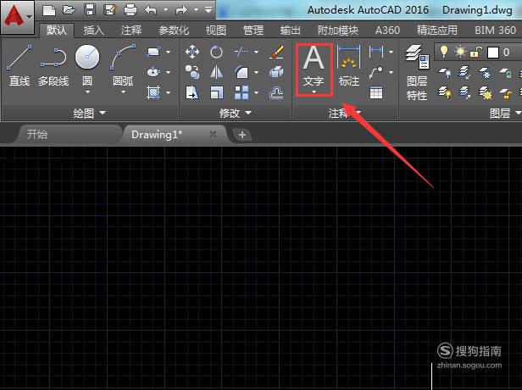Open the 附加模块 ribbon tab

(x=338, y=31)
